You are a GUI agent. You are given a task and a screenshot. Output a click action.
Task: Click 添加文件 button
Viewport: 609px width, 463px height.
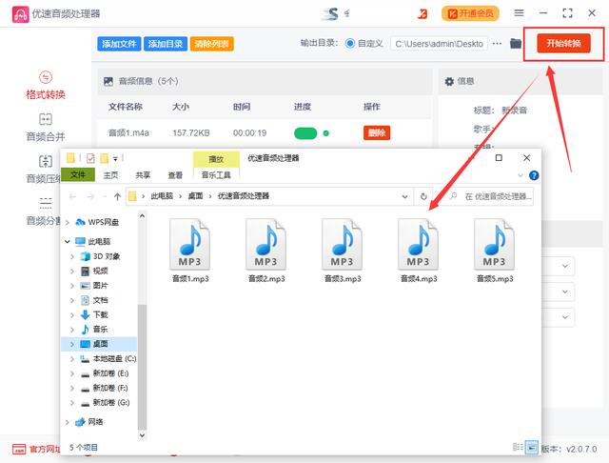tap(119, 44)
